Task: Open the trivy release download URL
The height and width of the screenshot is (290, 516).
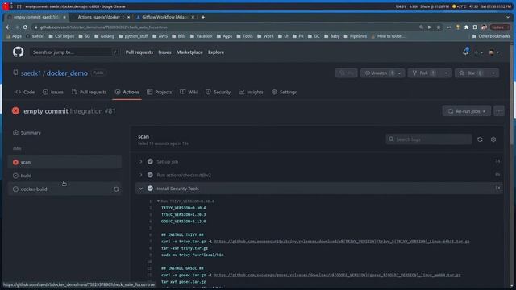Action: (x=342, y=242)
